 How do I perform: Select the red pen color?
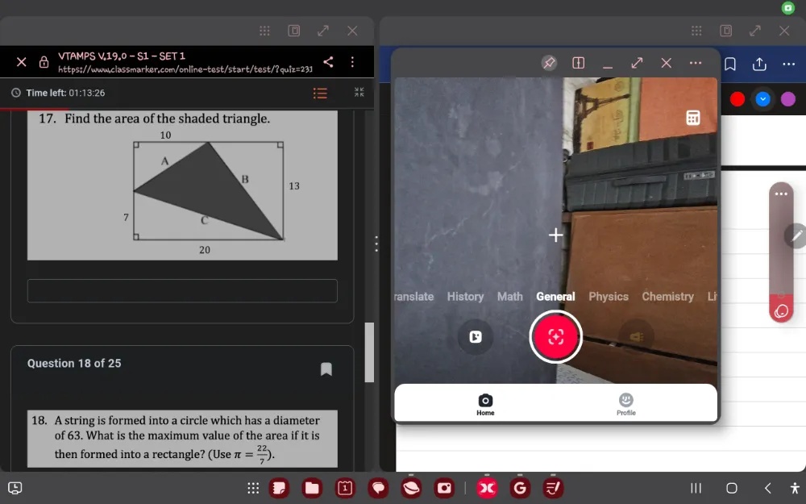point(737,98)
